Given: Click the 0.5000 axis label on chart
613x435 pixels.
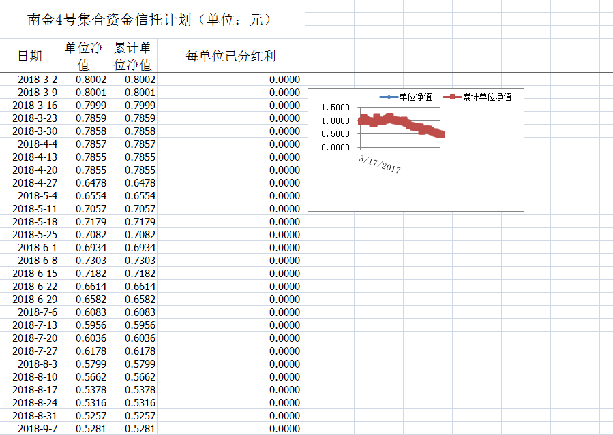Looking at the screenshot, I should [335, 134].
